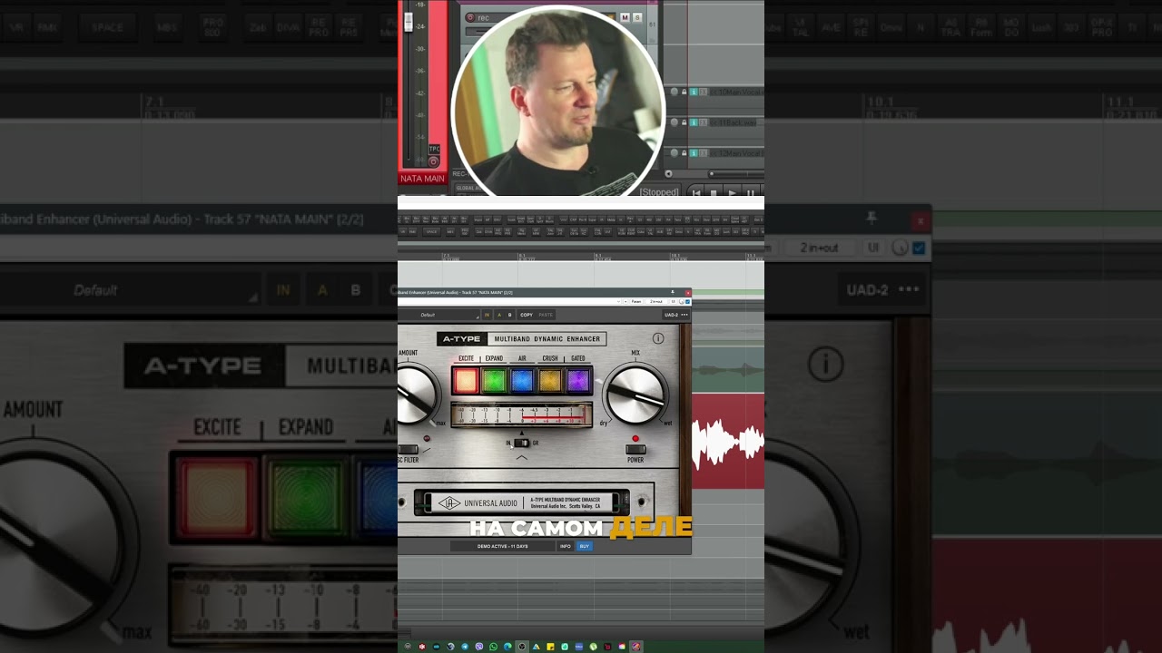The width and height of the screenshot is (1162, 653).
Task: Open Viber from the taskbar
Action: pos(479,647)
